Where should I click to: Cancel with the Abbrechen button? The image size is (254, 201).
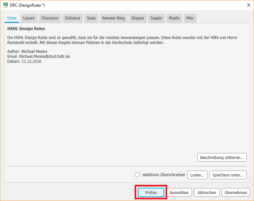pos(207,192)
